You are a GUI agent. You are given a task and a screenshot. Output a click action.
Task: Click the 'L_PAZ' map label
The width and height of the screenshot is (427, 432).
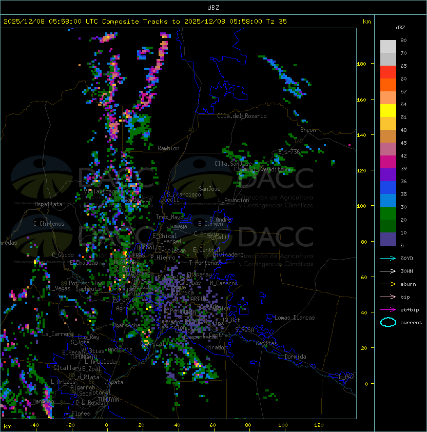(x=346, y=377)
